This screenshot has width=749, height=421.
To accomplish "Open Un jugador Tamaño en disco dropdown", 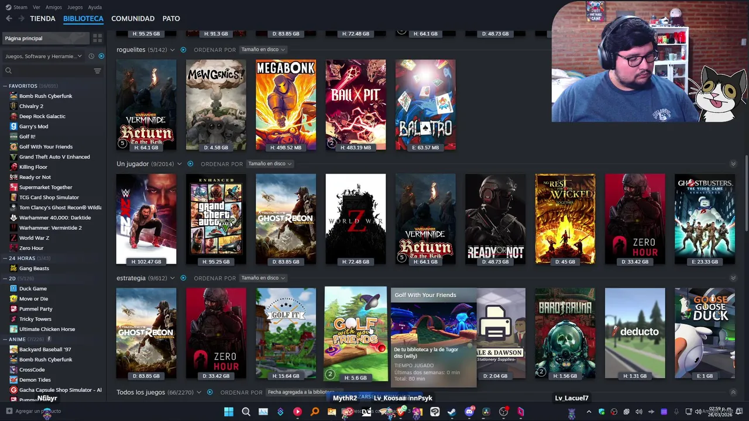I will (270, 164).
